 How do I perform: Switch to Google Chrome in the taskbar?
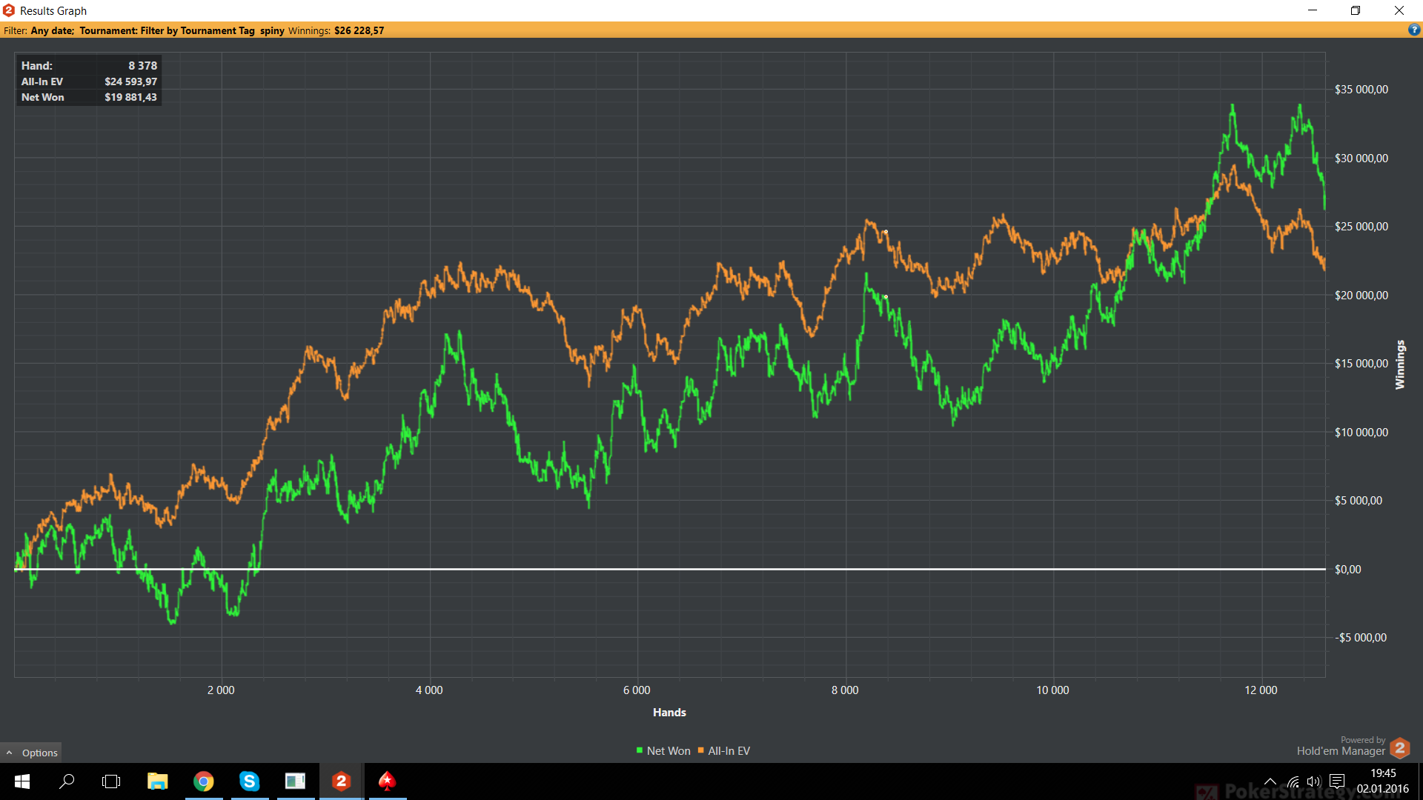click(204, 781)
